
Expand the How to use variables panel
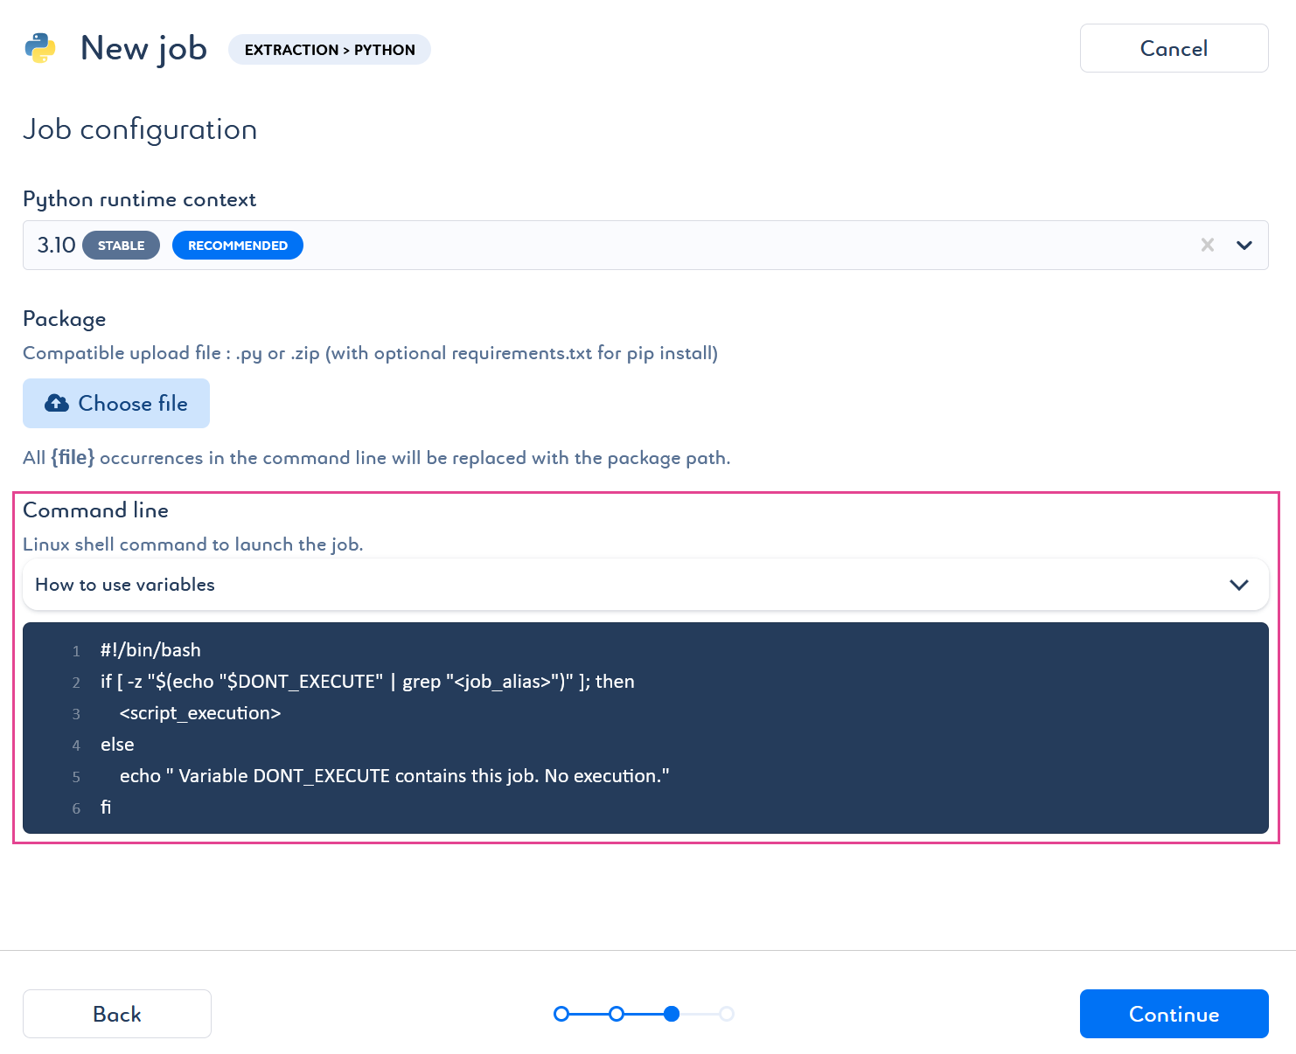(645, 585)
